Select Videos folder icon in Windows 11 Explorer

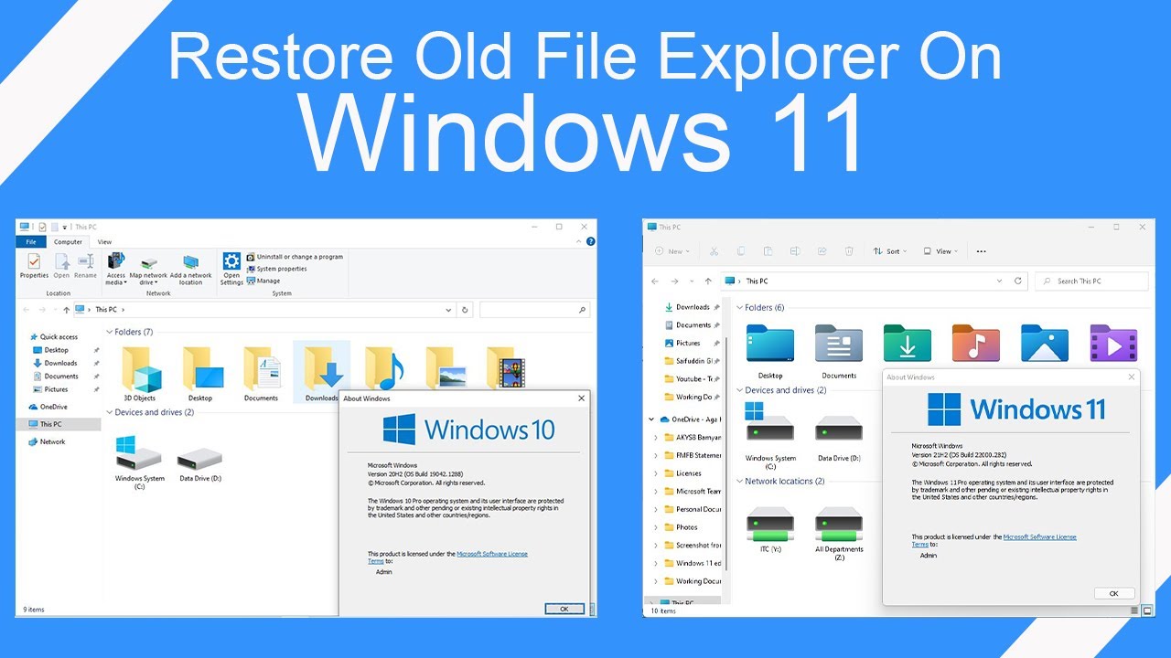point(1113,344)
